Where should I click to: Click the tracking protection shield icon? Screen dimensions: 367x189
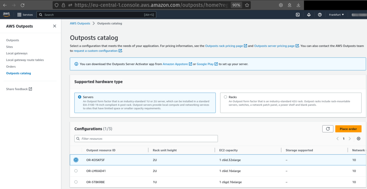pyautogui.click(x=56, y=5)
